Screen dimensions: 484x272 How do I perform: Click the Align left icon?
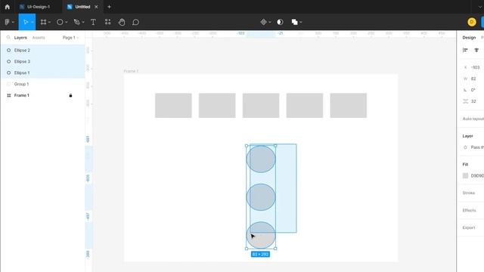(x=465, y=50)
